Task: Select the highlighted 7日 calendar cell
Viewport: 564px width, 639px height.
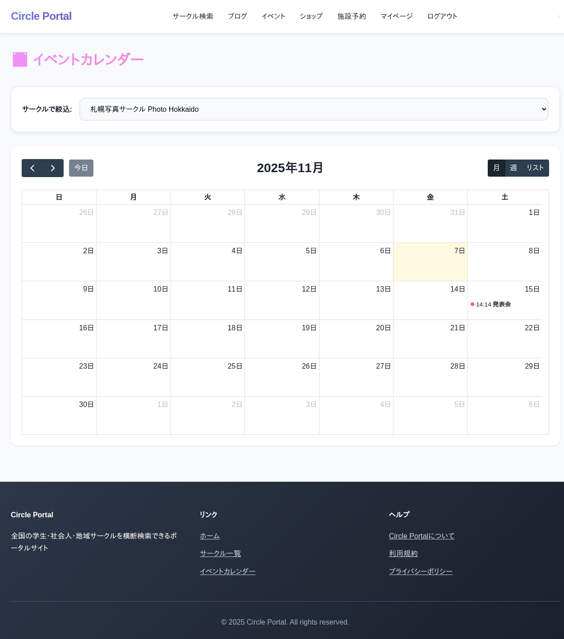Action: (x=430, y=262)
